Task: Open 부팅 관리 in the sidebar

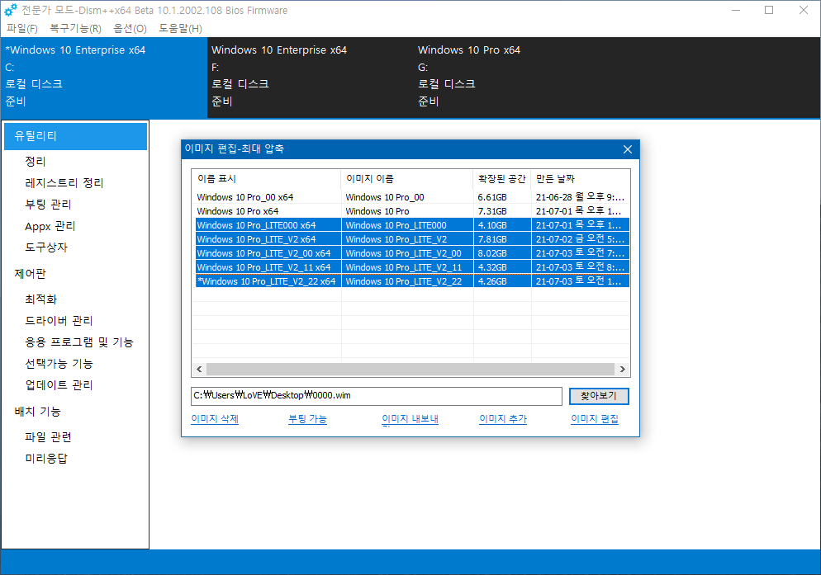Action: coord(48,205)
